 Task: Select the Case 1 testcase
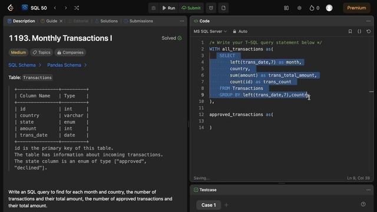click(209, 205)
